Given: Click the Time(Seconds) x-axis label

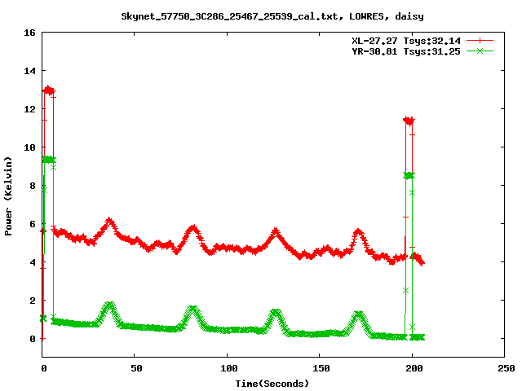Looking at the screenshot, I should point(272,384).
